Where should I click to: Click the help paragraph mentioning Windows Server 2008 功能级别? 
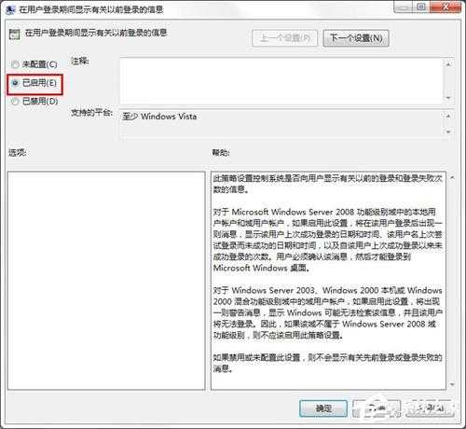click(328, 240)
